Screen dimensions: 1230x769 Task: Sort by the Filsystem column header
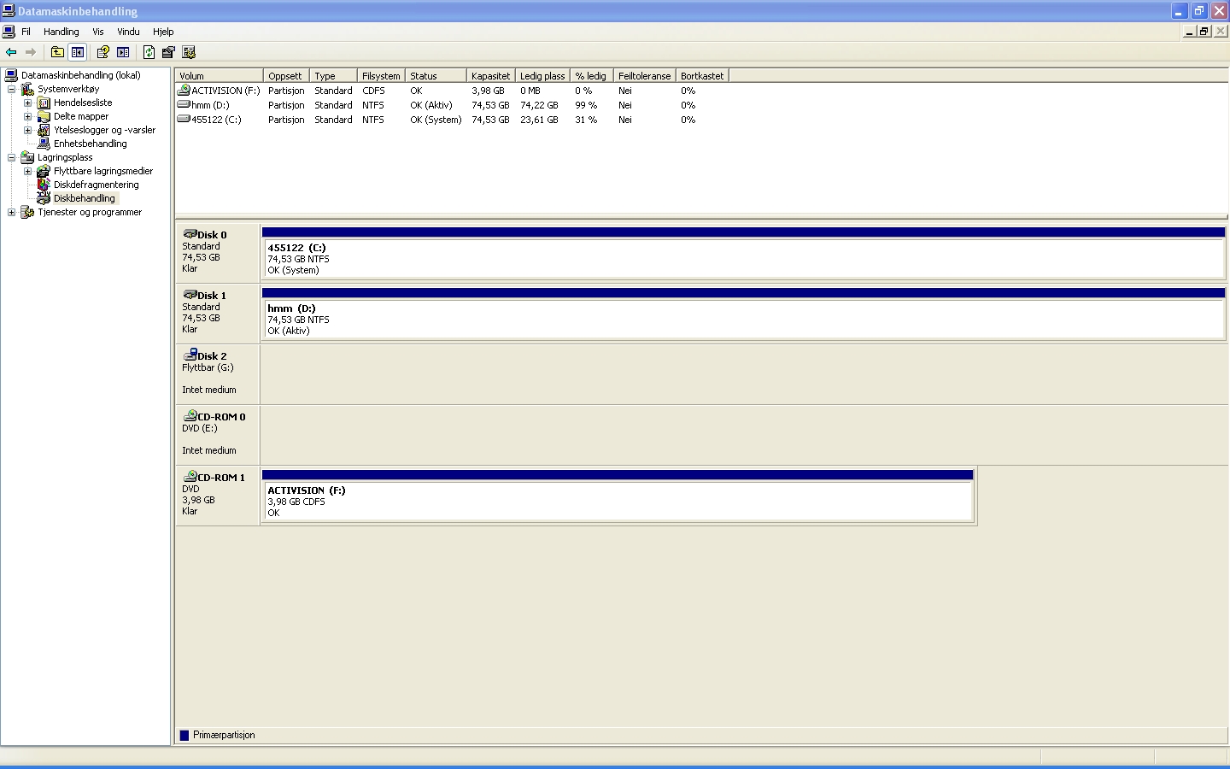(381, 76)
